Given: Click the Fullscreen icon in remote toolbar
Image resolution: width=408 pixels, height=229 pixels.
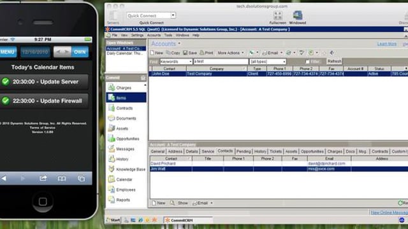Looking at the screenshot, I should (278, 15).
